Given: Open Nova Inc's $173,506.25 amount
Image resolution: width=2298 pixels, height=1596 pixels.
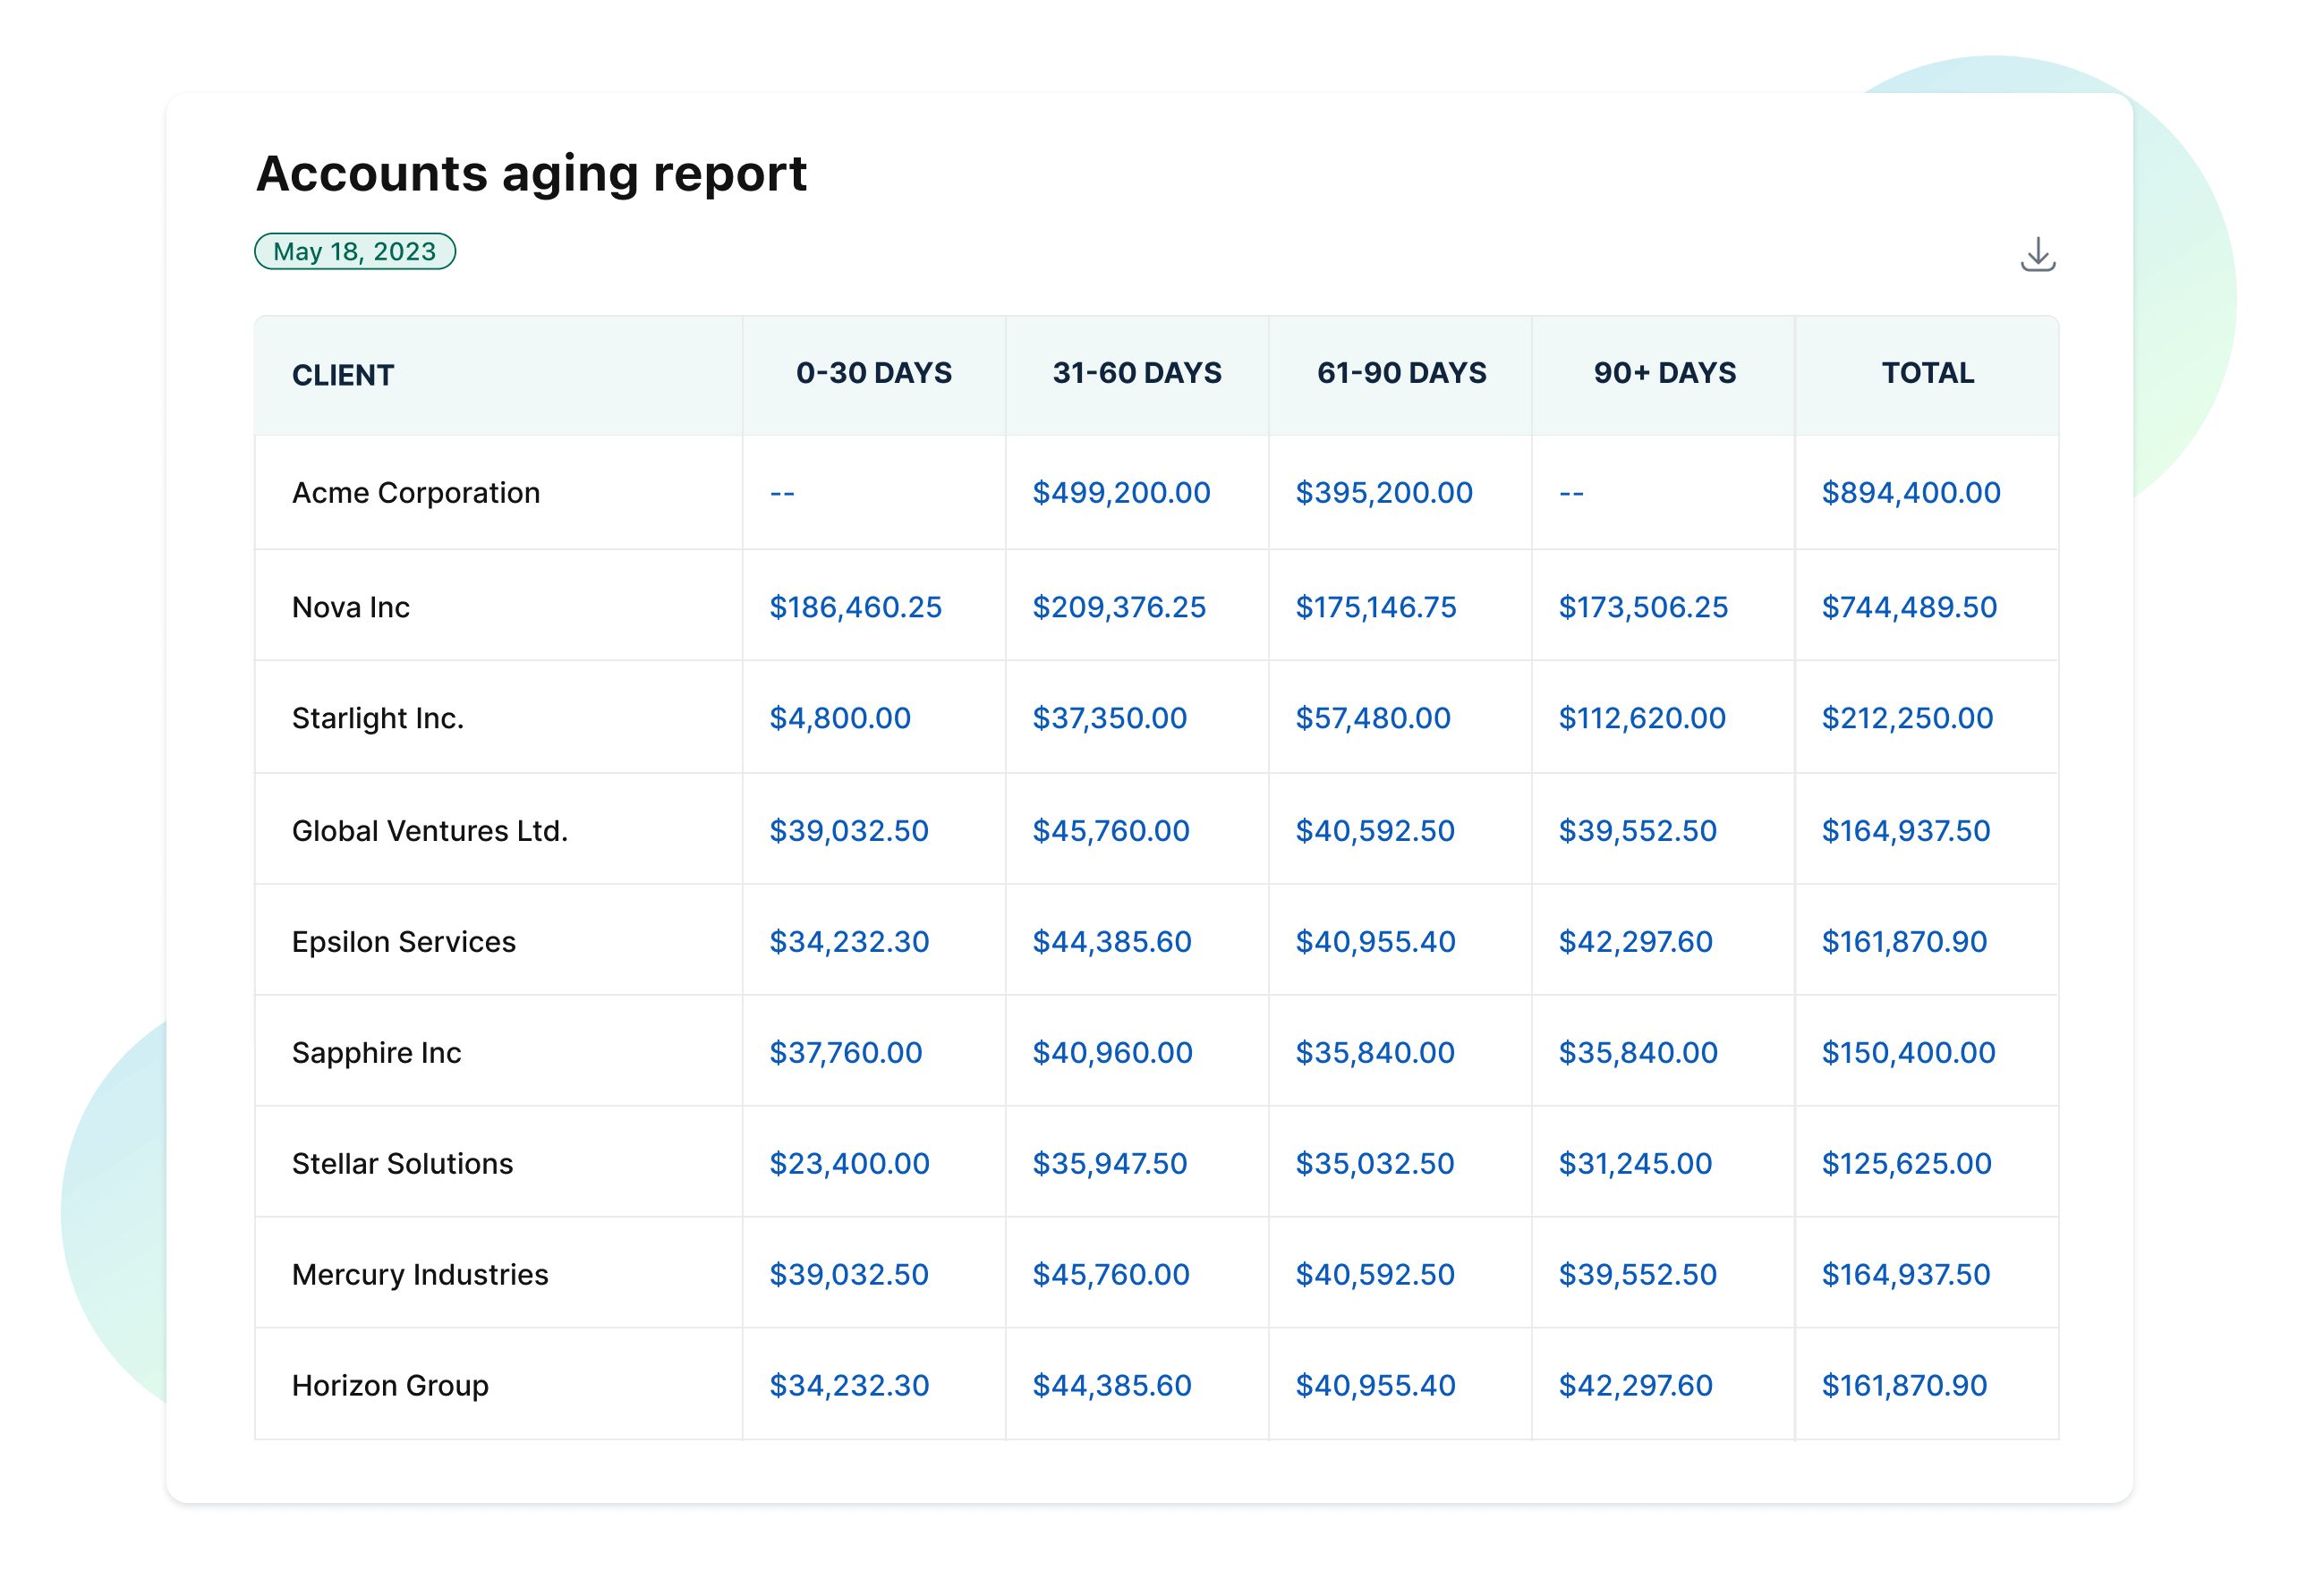Looking at the screenshot, I should click(x=1642, y=607).
